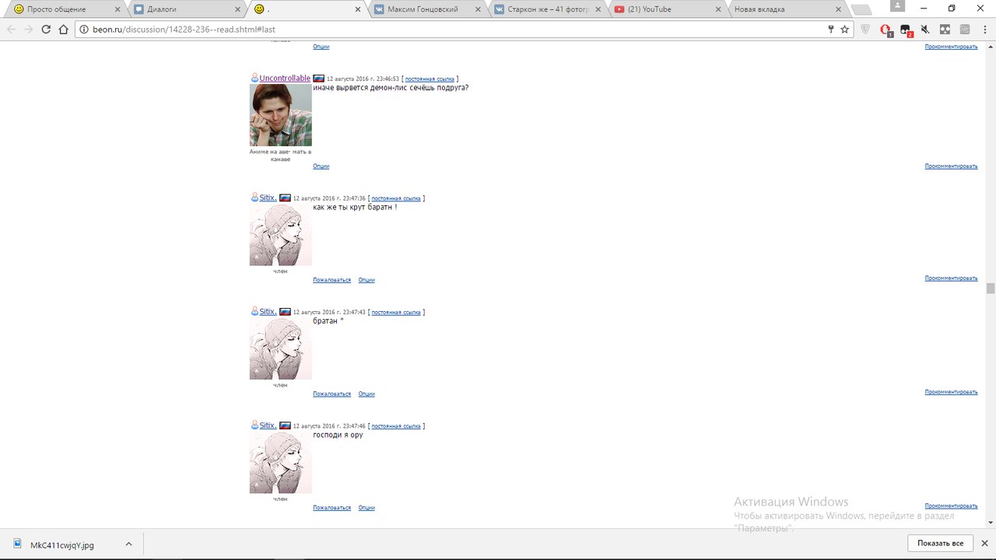Reload the page with the refresh icon

(x=46, y=30)
